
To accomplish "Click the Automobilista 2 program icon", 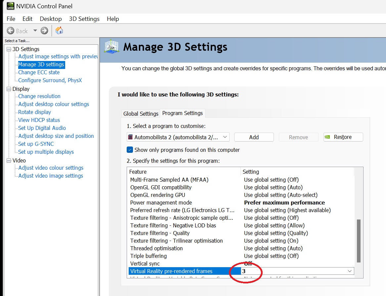I will [x=130, y=137].
